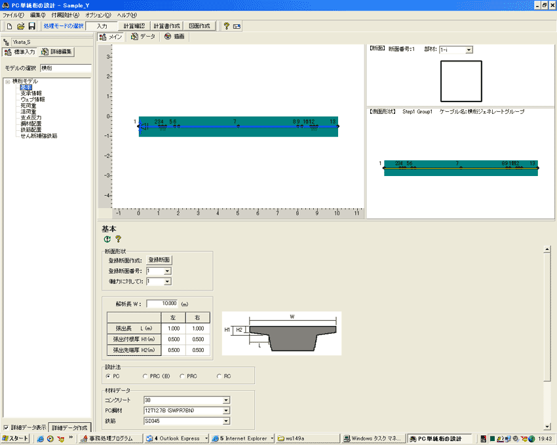This screenshot has width=557, height=445.
Task: Click the Save floppy disk icon
Action: pos(31,26)
